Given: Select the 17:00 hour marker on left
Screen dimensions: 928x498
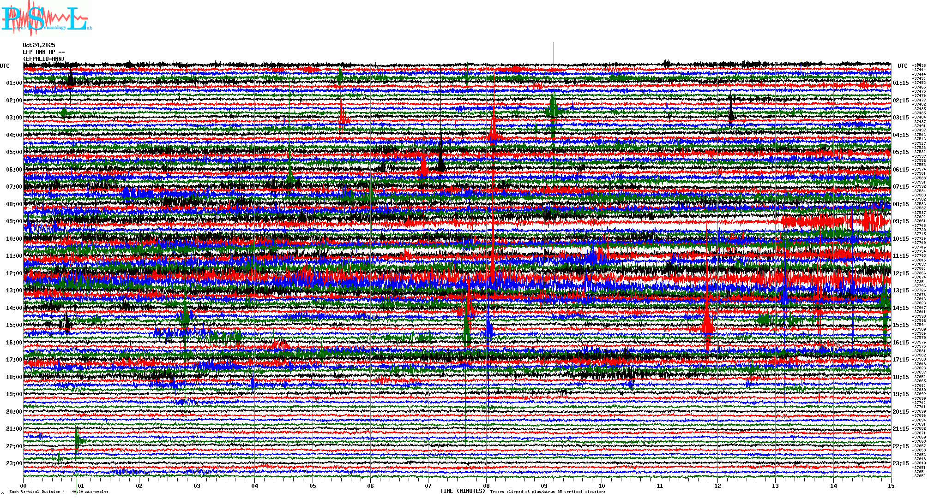Looking at the screenshot, I should (x=14, y=360).
